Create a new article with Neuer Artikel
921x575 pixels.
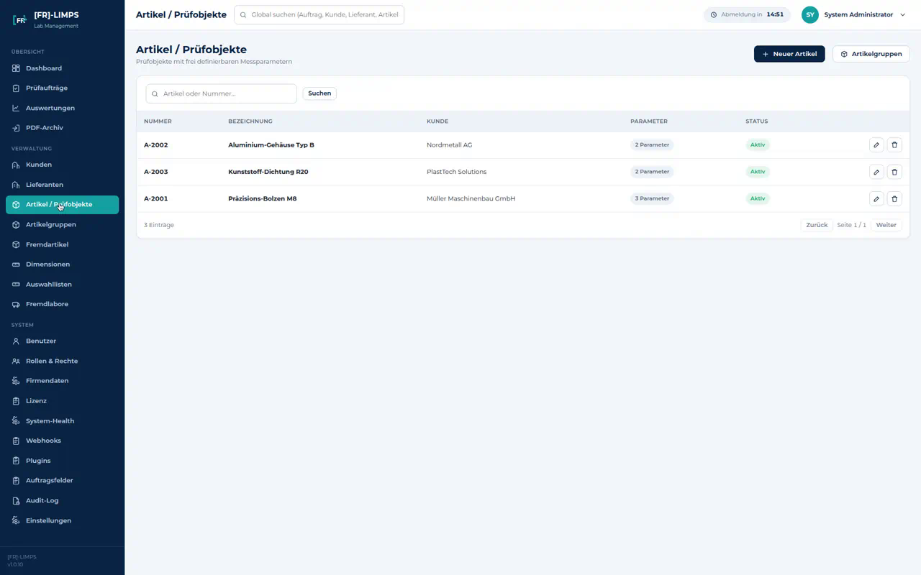789,54
